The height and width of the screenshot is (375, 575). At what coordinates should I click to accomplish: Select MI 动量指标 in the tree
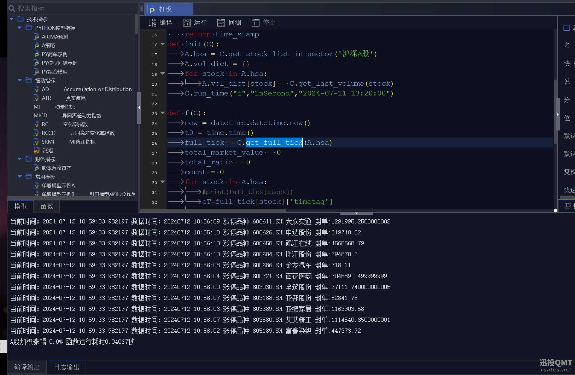[x=54, y=107]
